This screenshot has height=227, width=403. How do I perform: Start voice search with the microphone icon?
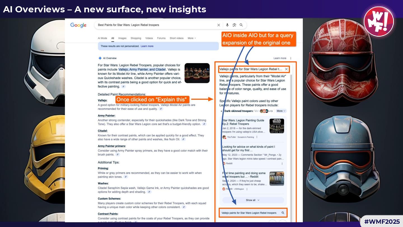pyautogui.click(x=227, y=25)
